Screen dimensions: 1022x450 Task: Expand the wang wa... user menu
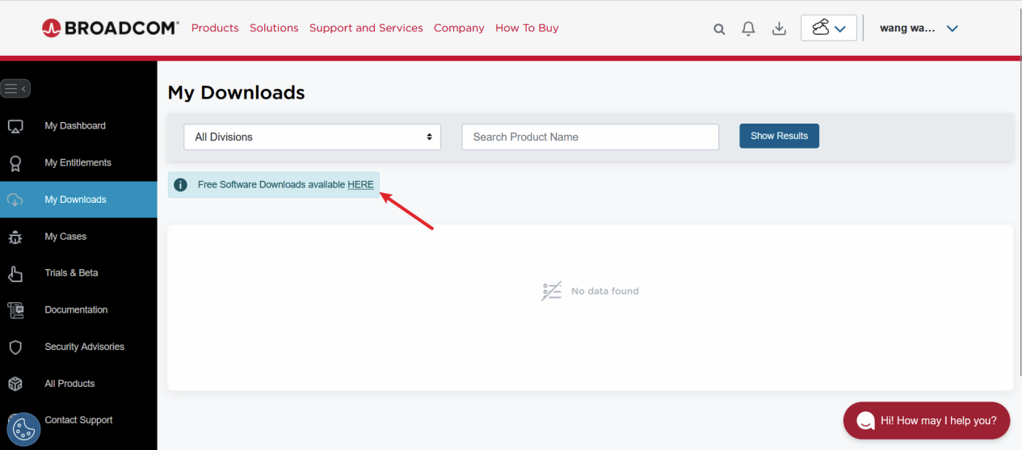pyautogui.click(x=919, y=28)
